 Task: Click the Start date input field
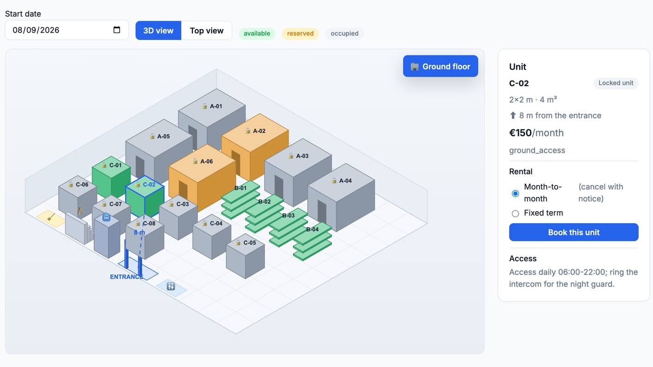[x=67, y=30]
